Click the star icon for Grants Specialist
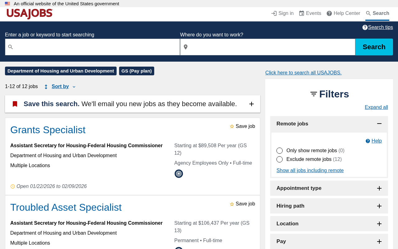This screenshot has height=249, width=398. 232,126
